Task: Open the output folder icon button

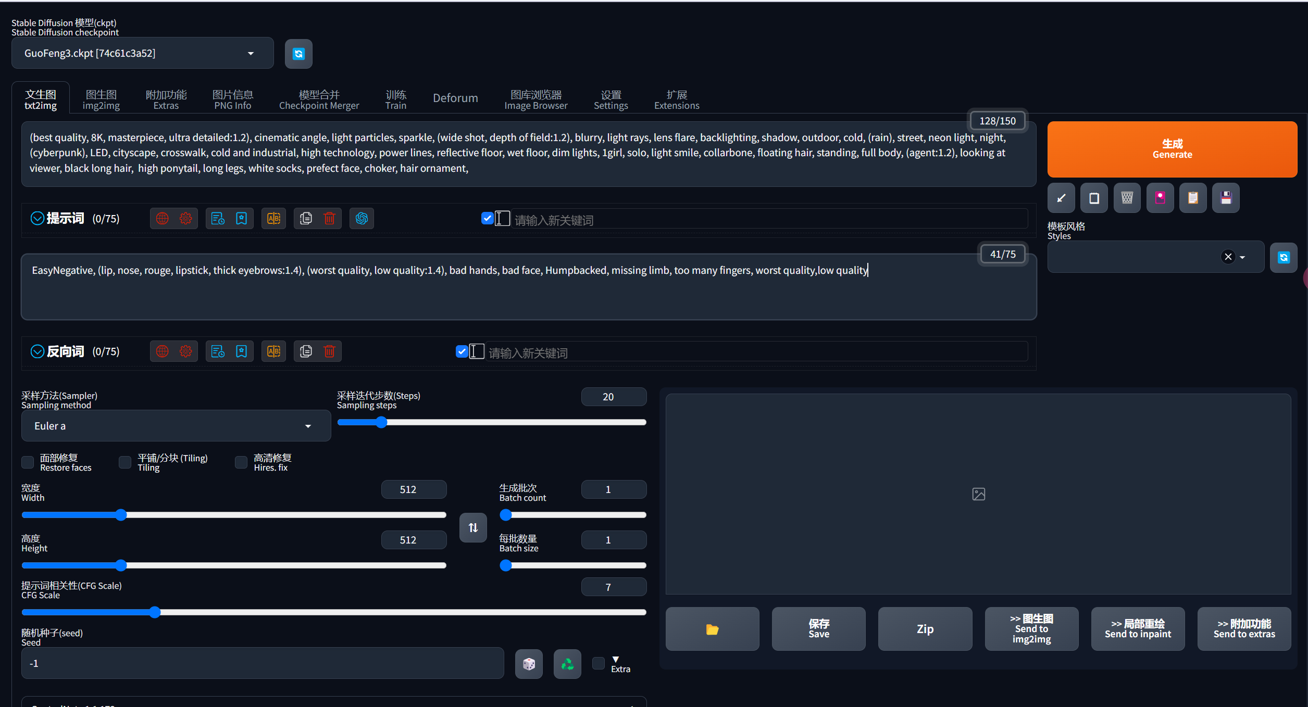Action: [x=712, y=629]
